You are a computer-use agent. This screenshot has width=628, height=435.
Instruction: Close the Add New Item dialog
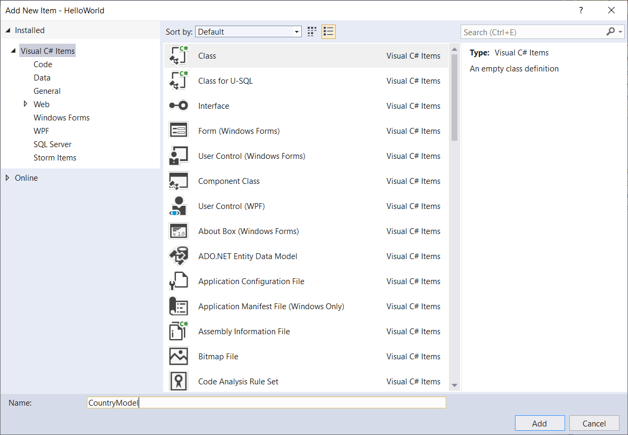611,11
